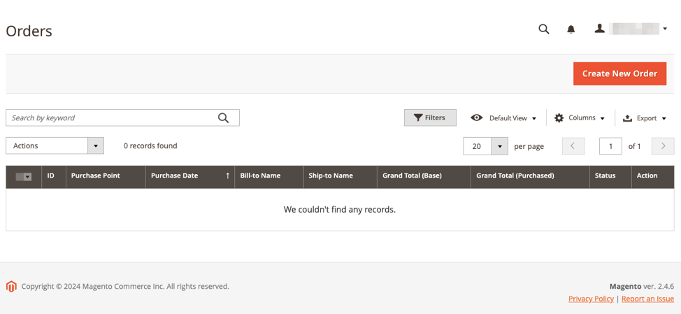The height and width of the screenshot is (314, 681).
Task: Toggle the select-all checkbox in table header
Action: (x=21, y=177)
